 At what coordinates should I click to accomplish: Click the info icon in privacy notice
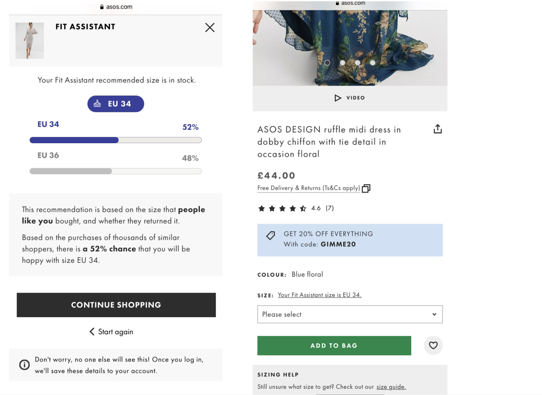tap(24, 365)
